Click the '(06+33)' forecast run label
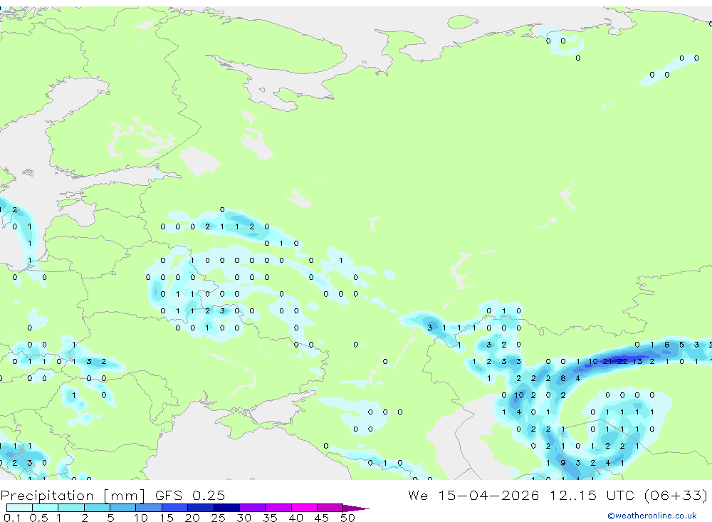Screen dimensions: 712x522 676,495
